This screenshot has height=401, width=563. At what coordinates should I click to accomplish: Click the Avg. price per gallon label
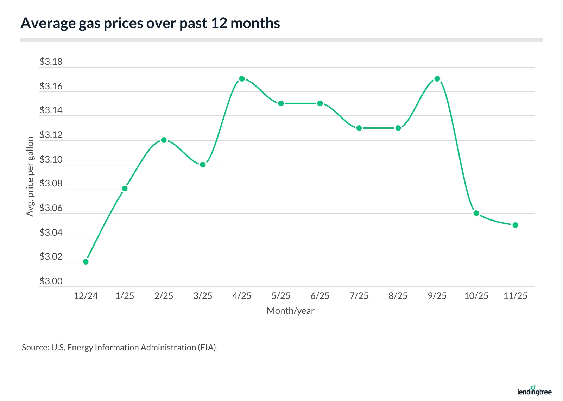pyautogui.click(x=30, y=177)
